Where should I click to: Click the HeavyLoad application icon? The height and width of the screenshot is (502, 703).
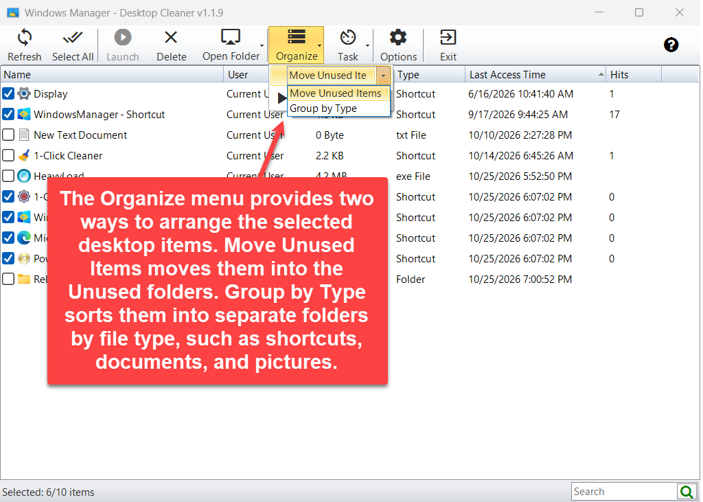tap(24, 176)
